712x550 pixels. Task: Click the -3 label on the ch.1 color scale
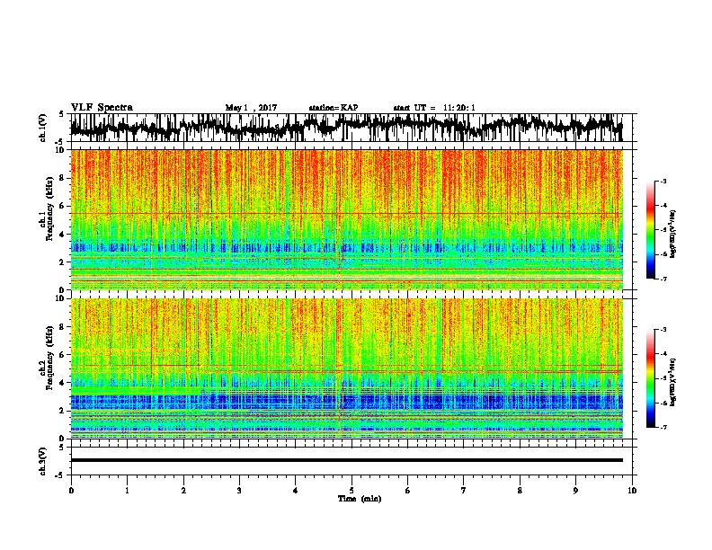(663, 182)
